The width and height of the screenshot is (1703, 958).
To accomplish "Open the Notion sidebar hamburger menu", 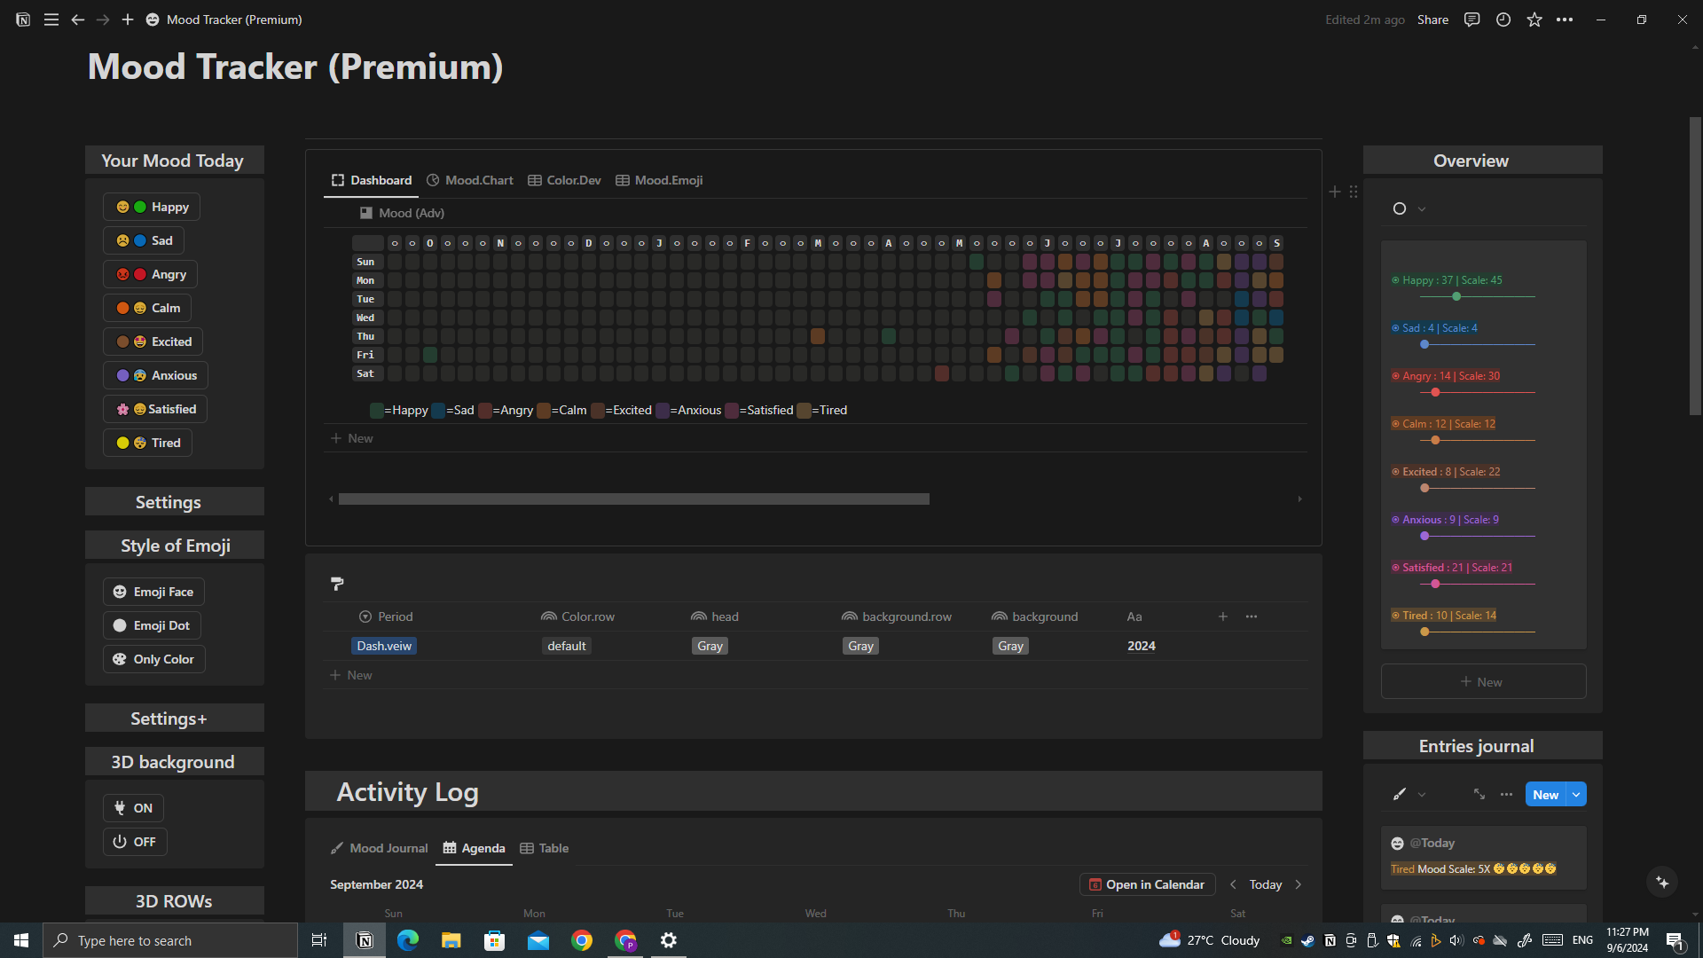I will tap(51, 20).
